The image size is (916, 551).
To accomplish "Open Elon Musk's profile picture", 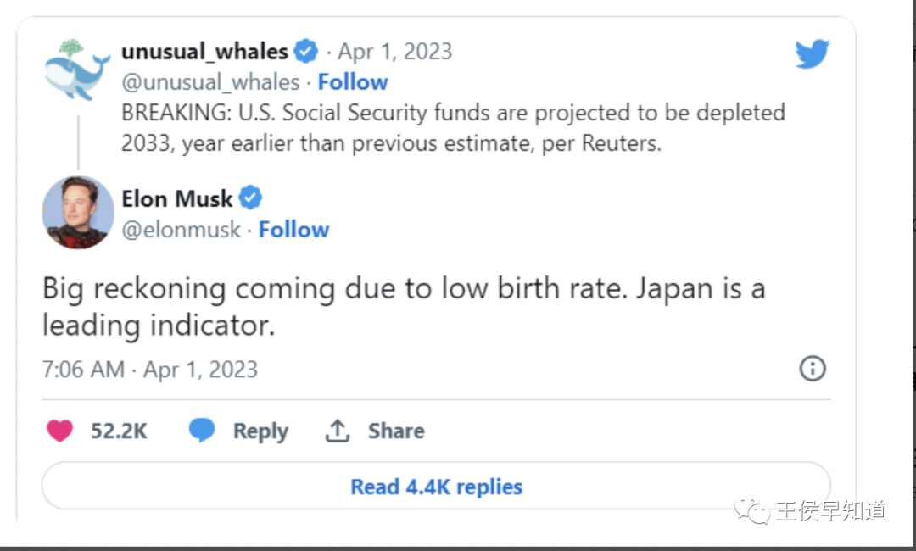I will coord(78,212).
